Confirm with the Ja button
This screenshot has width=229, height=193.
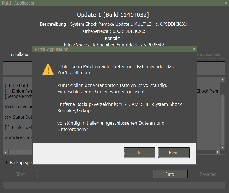(x=139, y=153)
